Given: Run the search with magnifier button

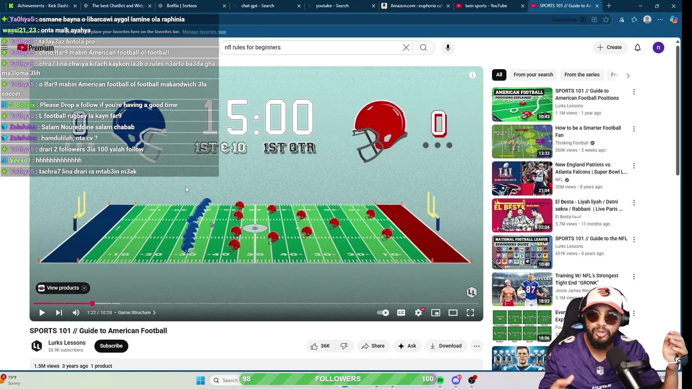Looking at the screenshot, I should pyautogui.click(x=423, y=48).
